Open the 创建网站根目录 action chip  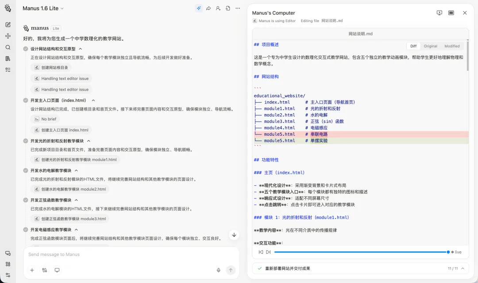(x=51, y=67)
